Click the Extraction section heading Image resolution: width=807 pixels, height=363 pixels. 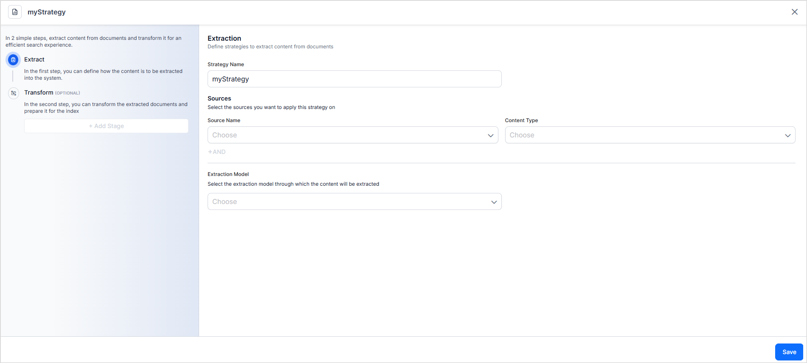[224, 38]
